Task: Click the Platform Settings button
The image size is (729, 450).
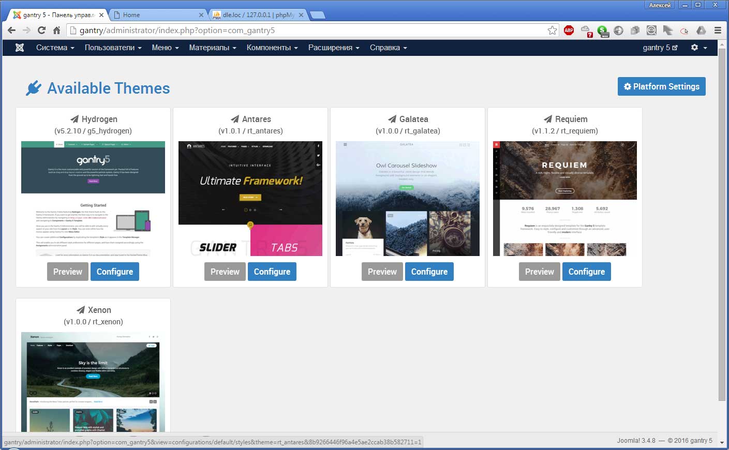Action: coord(662,86)
